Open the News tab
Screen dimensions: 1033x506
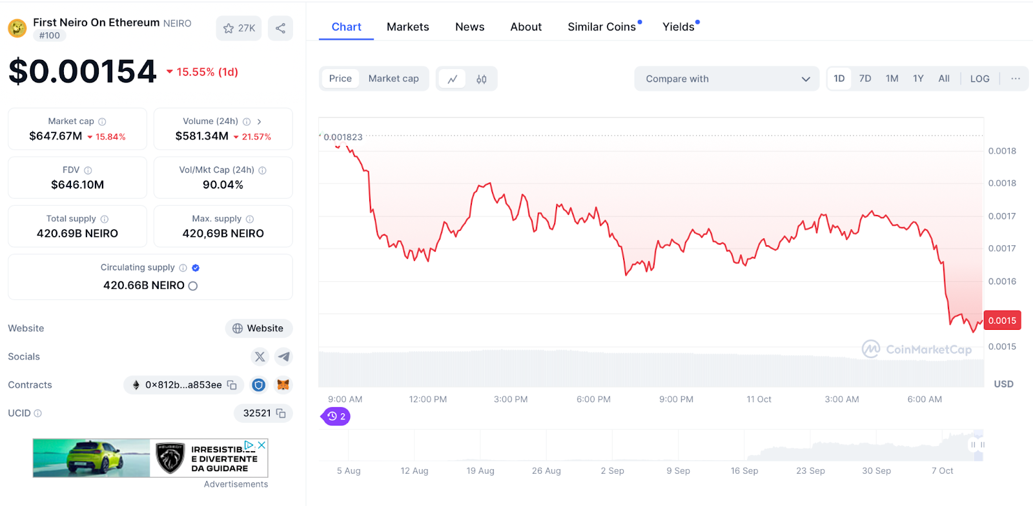[470, 27]
